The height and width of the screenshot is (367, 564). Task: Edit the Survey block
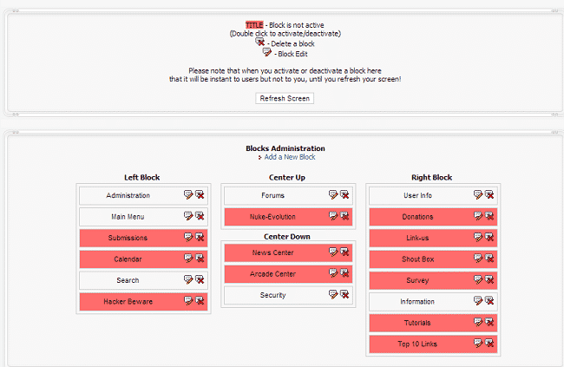478,279
